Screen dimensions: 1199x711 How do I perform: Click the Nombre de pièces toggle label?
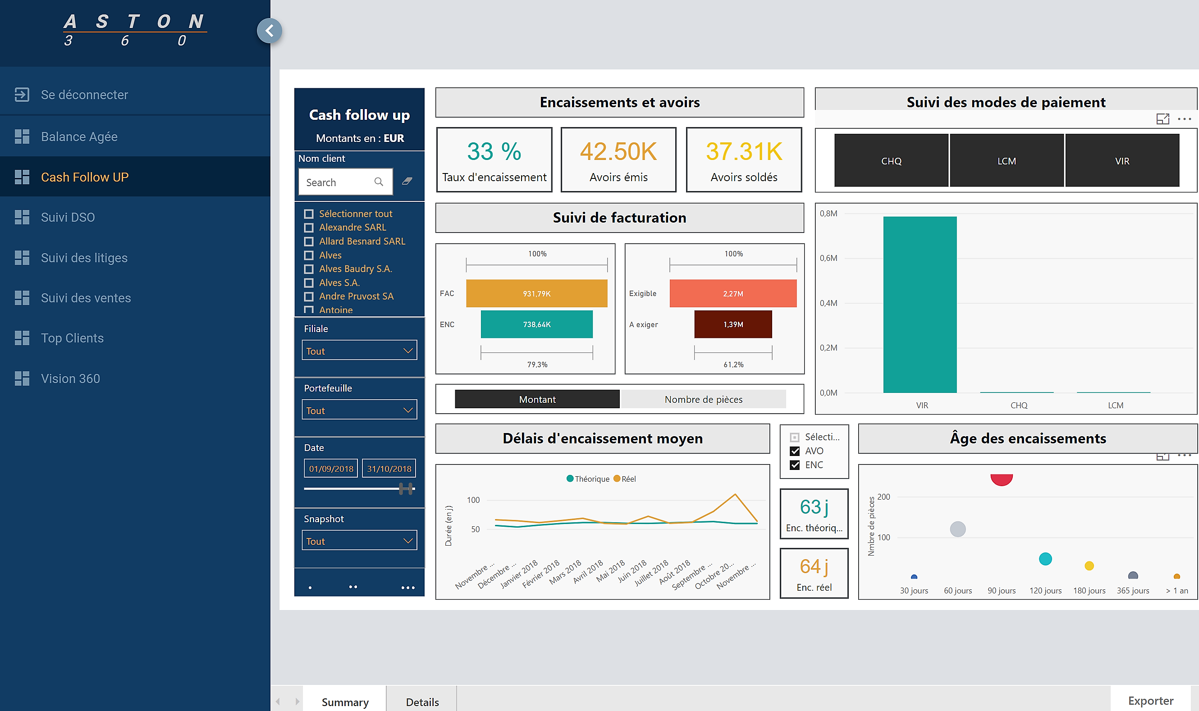(x=703, y=399)
